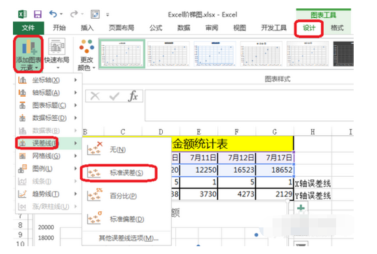
Task: Switch to the 视图 ribbon tab
Action: [239, 28]
